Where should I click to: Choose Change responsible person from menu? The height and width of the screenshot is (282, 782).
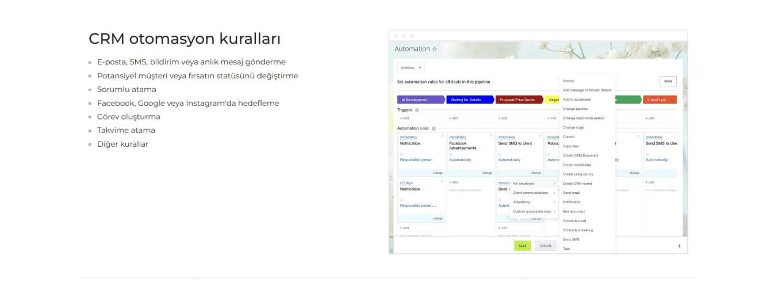click(583, 118)
